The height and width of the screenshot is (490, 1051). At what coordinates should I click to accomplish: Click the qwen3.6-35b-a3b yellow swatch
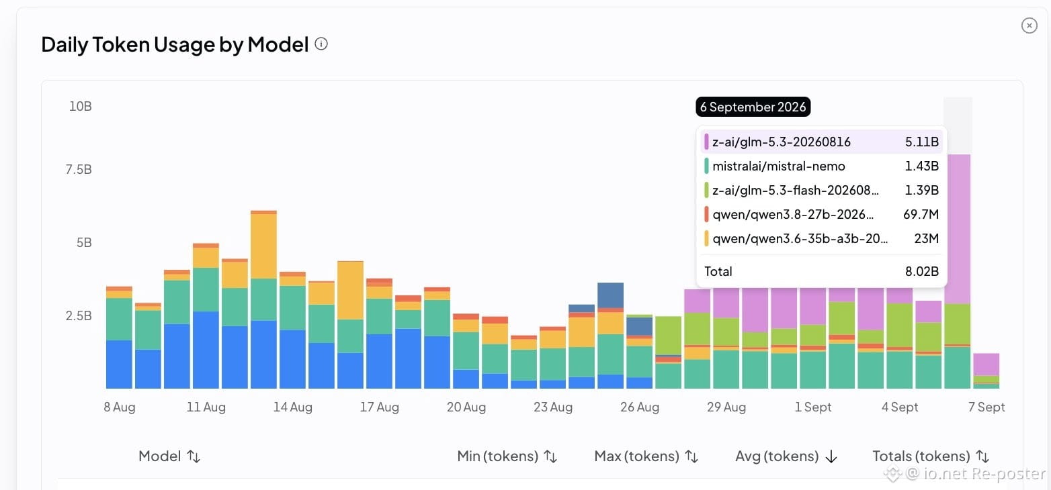(706, 238)
